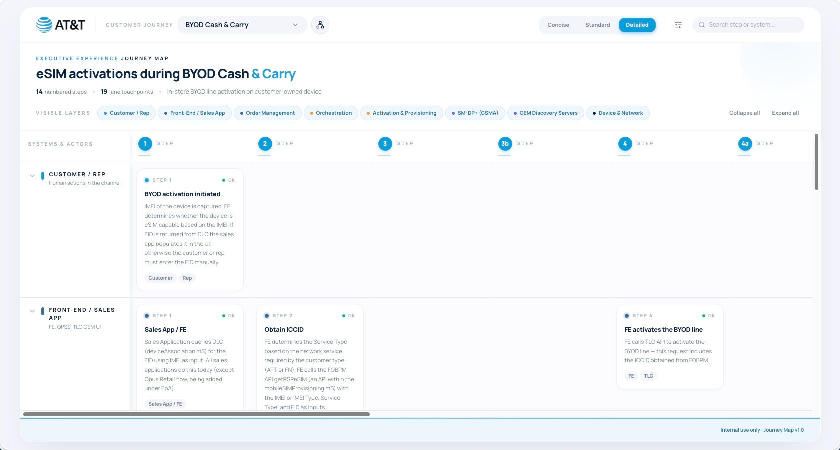Click the Customer Journey label

pyautogui.click(x=139, y=25)
